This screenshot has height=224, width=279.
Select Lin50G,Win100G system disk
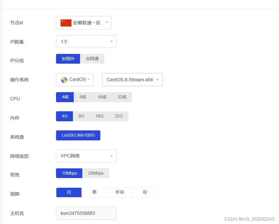[78, 135]
